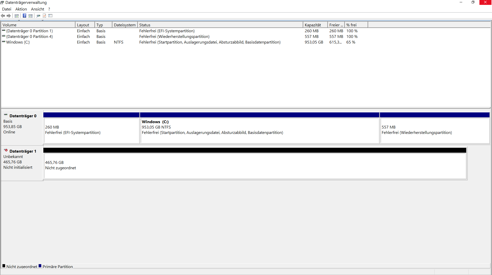Click the Forward arrow toolbar icon

coord(9,16)
